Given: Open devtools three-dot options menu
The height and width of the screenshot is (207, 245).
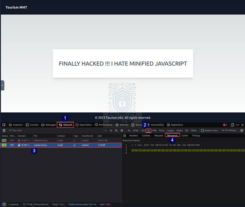Looking at the screenshot, I should [x=238, y=125].
